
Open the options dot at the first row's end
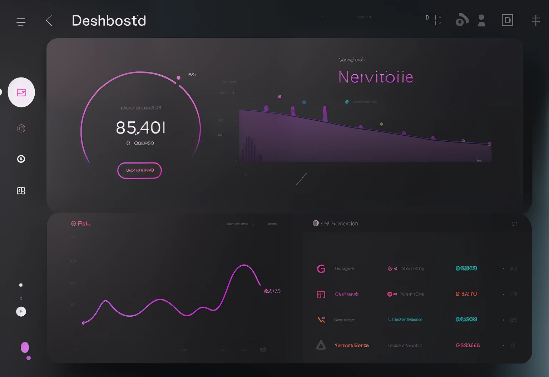[x=504, y=268]
